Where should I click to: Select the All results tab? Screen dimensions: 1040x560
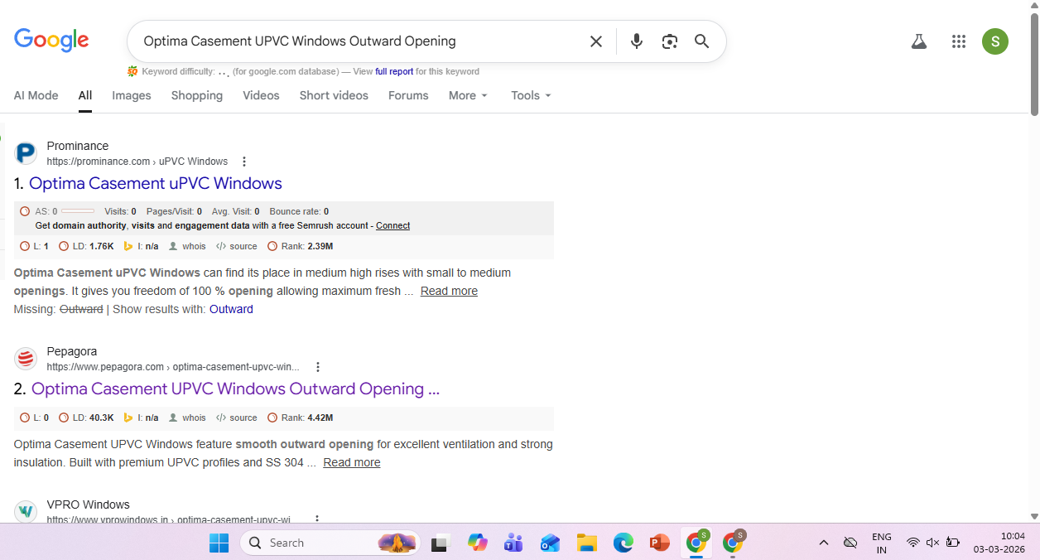pyautogui.click(x=85, y=95)
